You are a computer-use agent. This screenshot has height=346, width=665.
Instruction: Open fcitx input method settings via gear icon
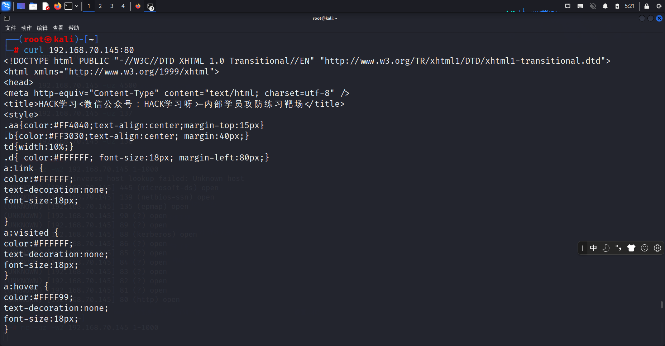(657, 248)
